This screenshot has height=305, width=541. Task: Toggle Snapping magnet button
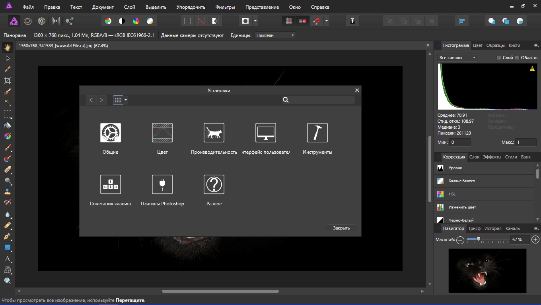coord(317,21)
